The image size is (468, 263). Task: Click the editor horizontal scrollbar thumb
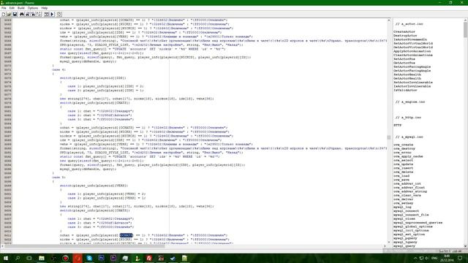(x=85, y=246)
